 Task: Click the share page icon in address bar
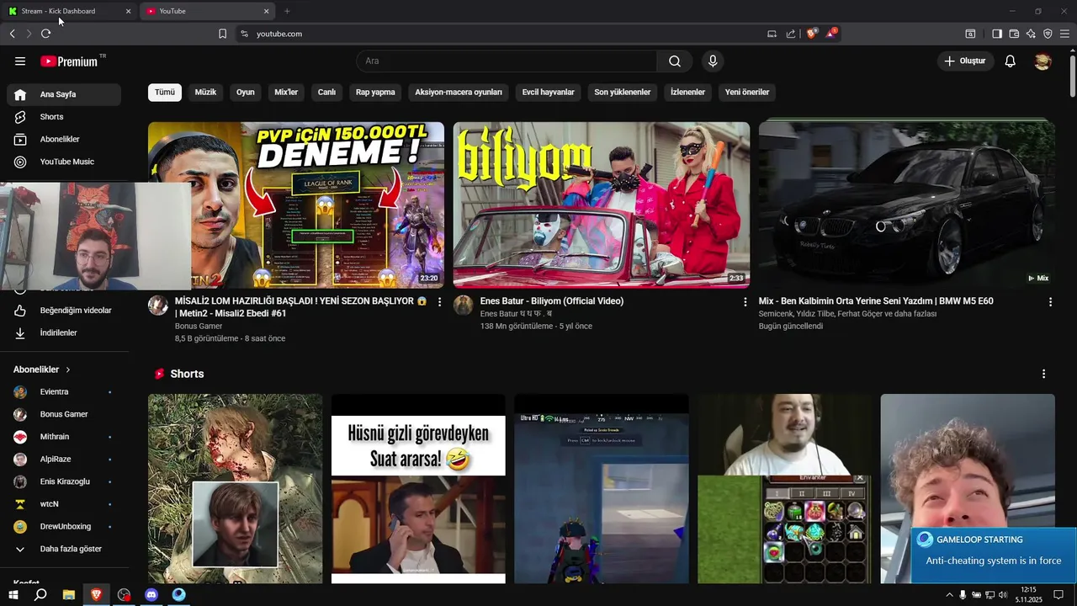pos(791,34)
